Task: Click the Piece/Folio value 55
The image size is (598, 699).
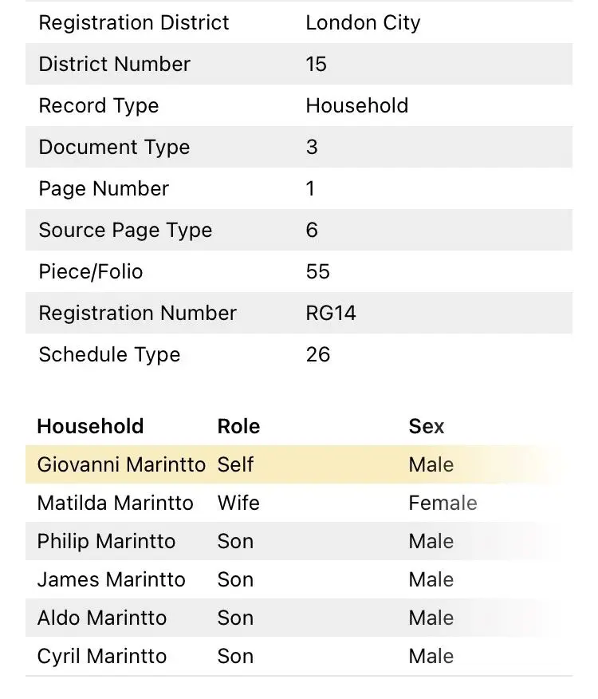Action: pyautogui.click(x=317, y=271)
